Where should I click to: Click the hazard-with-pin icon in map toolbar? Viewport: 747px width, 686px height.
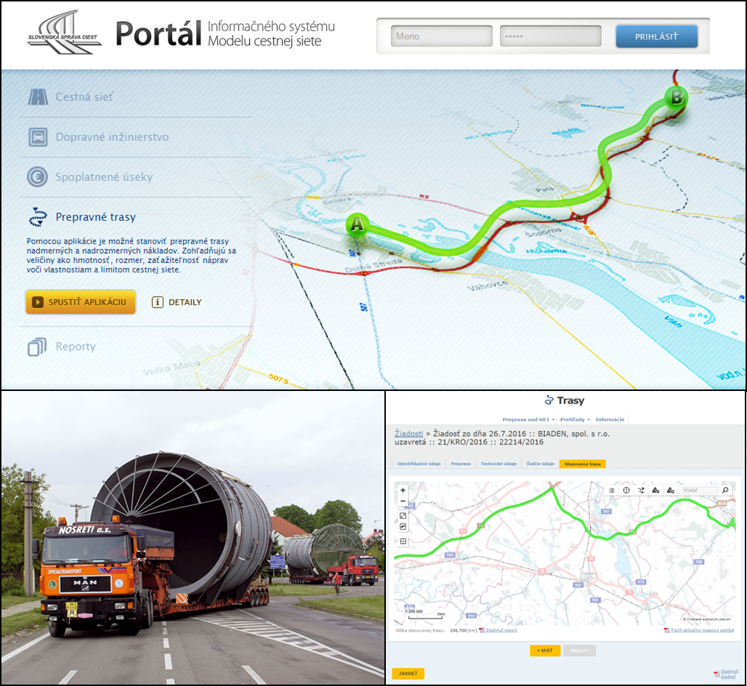tap(656, 491)
